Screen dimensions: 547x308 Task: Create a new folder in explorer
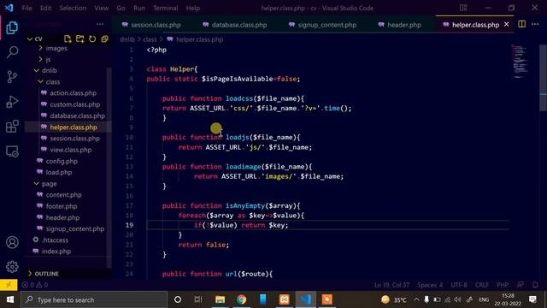79,38
